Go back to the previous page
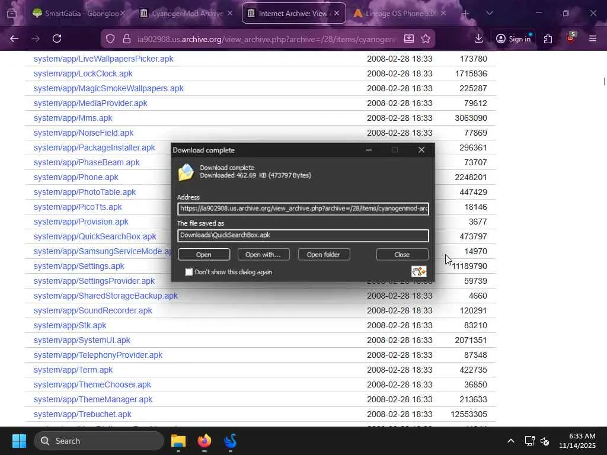This screenshot has width=607, height=455. click(x=14, y=39)
